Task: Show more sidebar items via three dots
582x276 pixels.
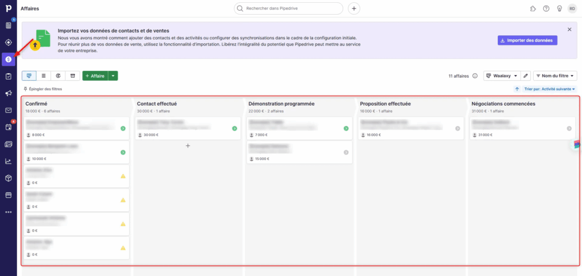Action: coord(8,212)
